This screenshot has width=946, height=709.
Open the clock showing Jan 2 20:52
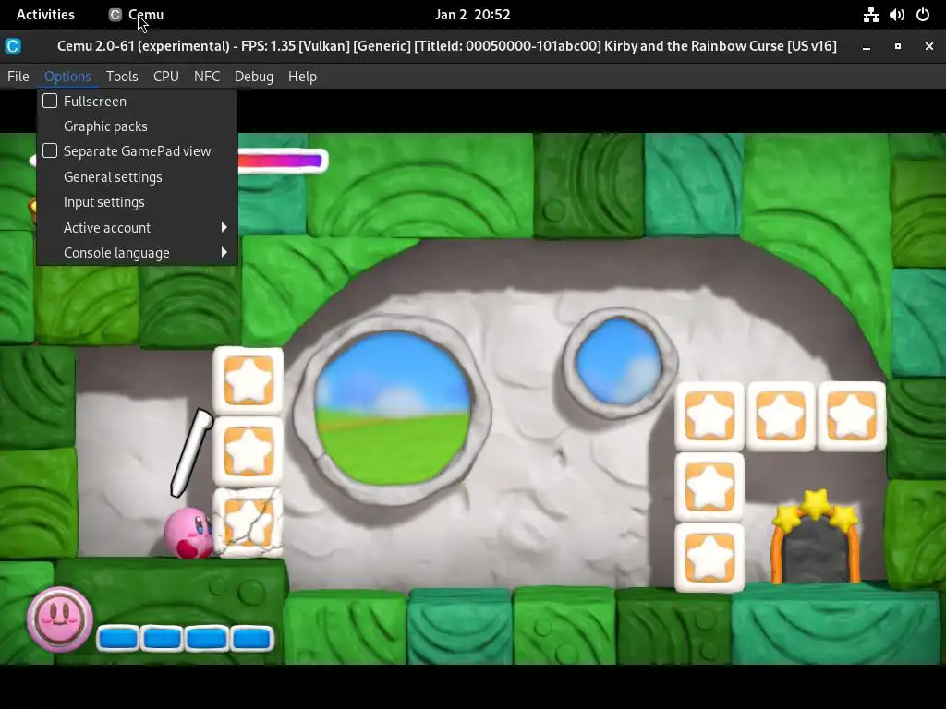pos(472,15)
